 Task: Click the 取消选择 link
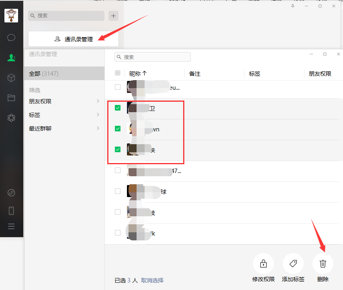pos(152,280)
